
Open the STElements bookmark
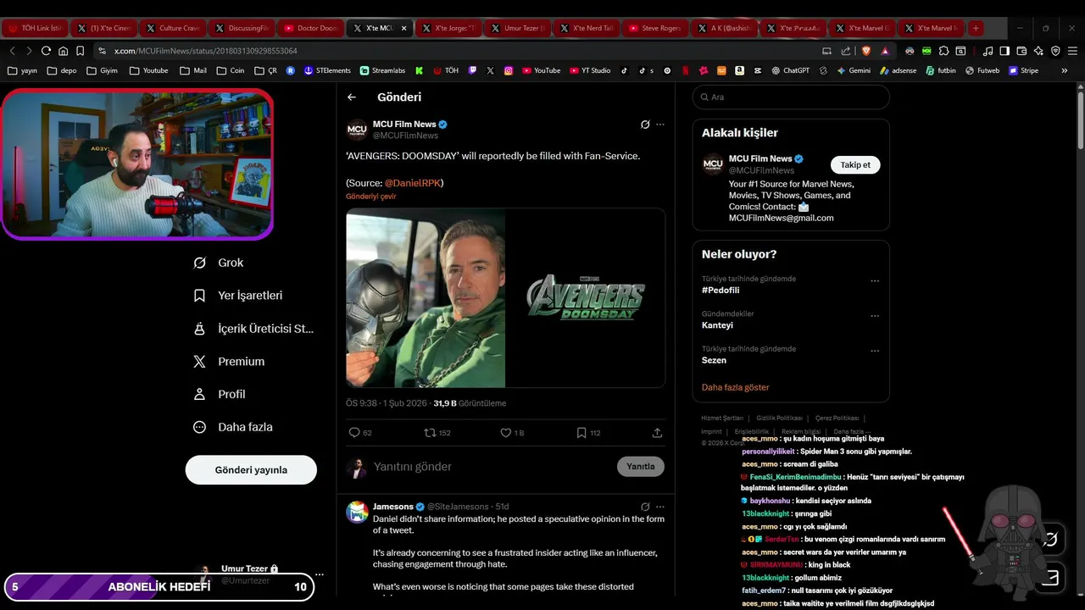tap(327, 70)
